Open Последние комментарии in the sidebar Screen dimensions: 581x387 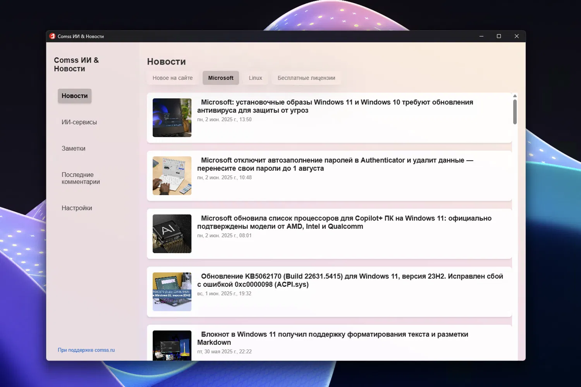pos(81,178)
